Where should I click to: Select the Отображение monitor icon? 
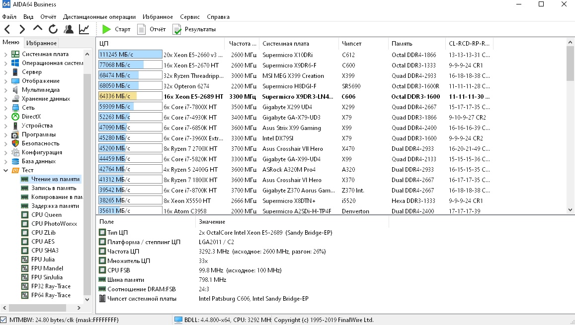click(15, 81)
